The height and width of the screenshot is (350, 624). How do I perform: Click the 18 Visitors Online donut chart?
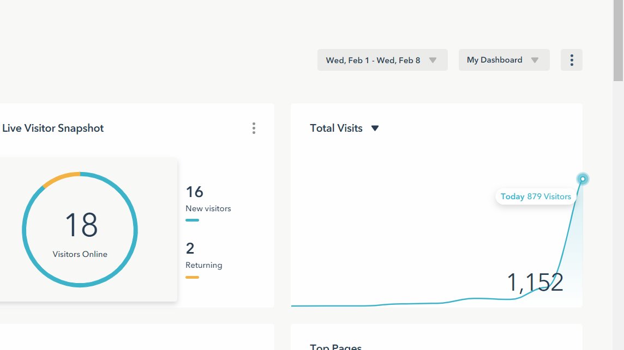80,230
